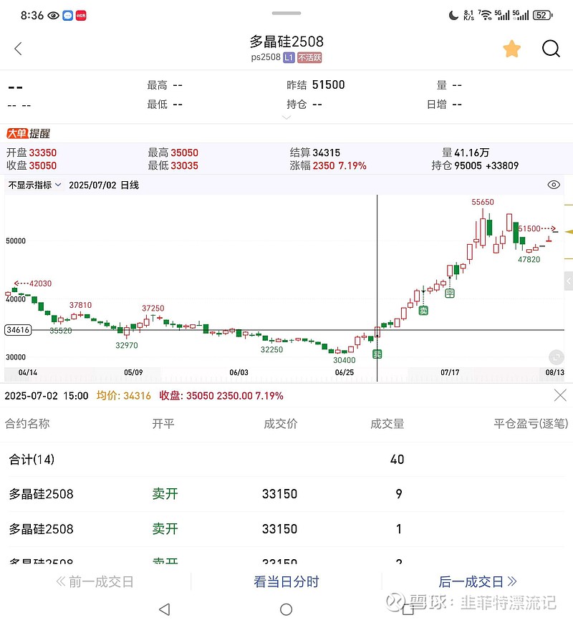Viewport: 573px width, 620px height.
Task: Tap the 2025/07/02 日线 period label
Action: (x=104, y=185)
